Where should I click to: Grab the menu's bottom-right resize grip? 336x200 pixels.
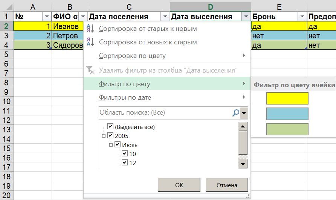[x=247, y=196]
